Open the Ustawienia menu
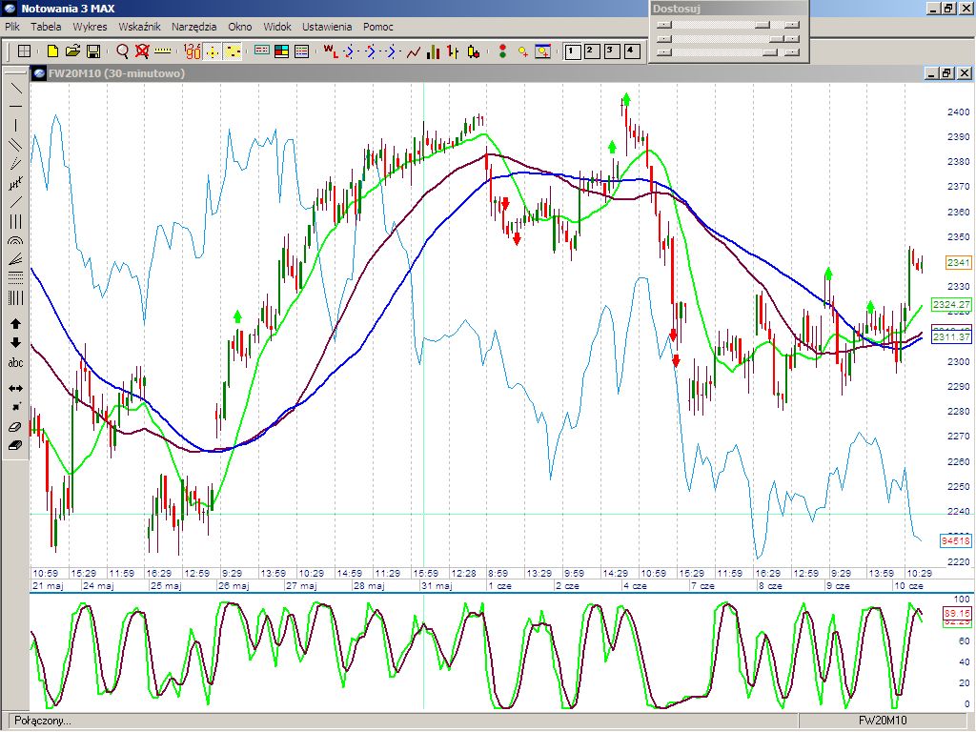The height and width of the screenshot is (732, 976). click(327, 27)
